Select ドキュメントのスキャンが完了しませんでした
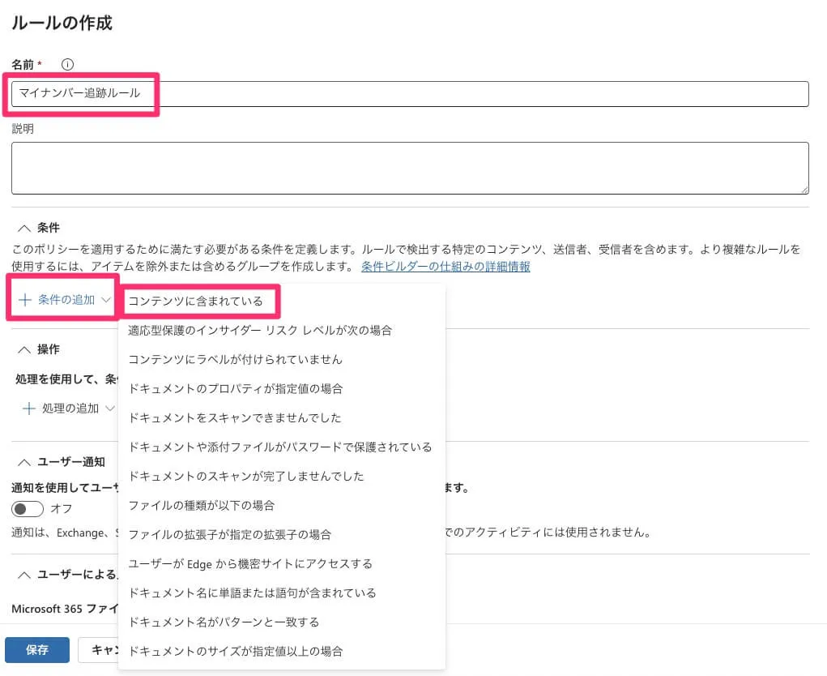Viewport: 827px width, 676px height. (x=282, y=476)
